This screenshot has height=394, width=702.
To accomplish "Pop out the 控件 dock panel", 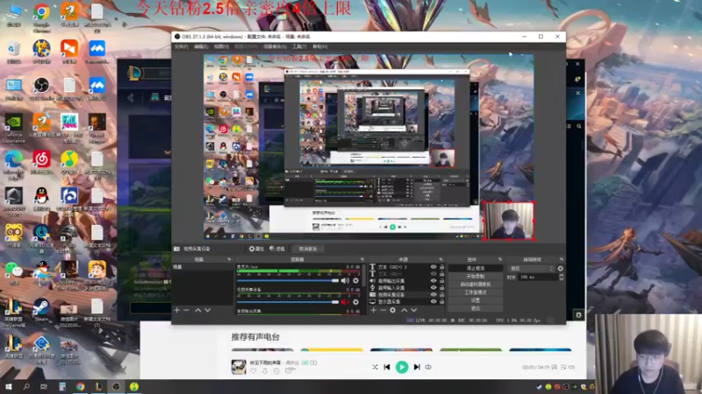I will [x=500, y=259].
